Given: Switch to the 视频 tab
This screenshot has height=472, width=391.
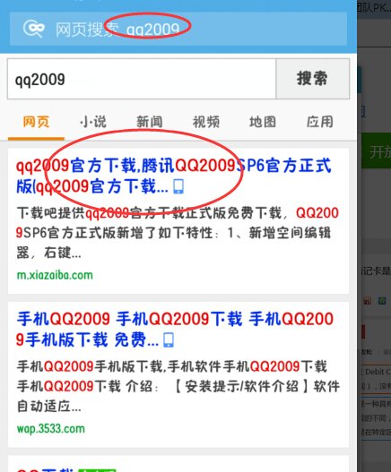Looking at the screenshot, I should coord(206,122).
